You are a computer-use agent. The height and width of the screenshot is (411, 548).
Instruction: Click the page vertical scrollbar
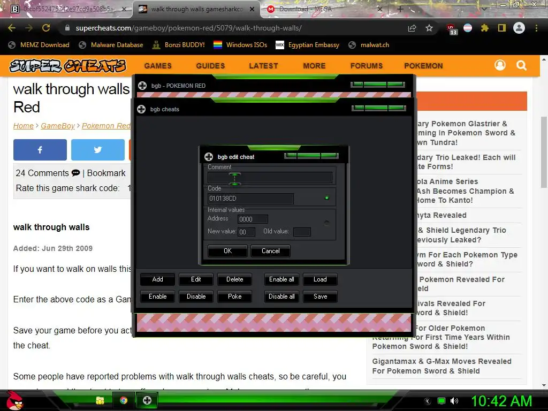click(x=544, y=153)
